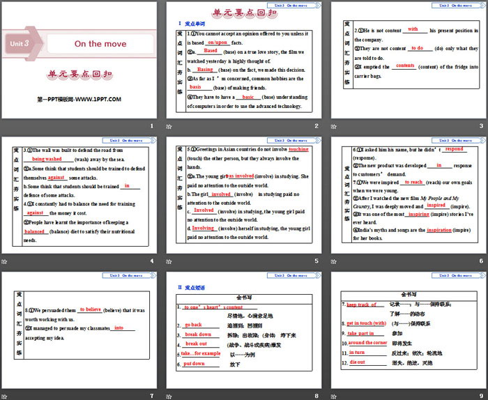Click animation star icon under slide 8
The image size is (488, 400).
(x=169, y=397)
